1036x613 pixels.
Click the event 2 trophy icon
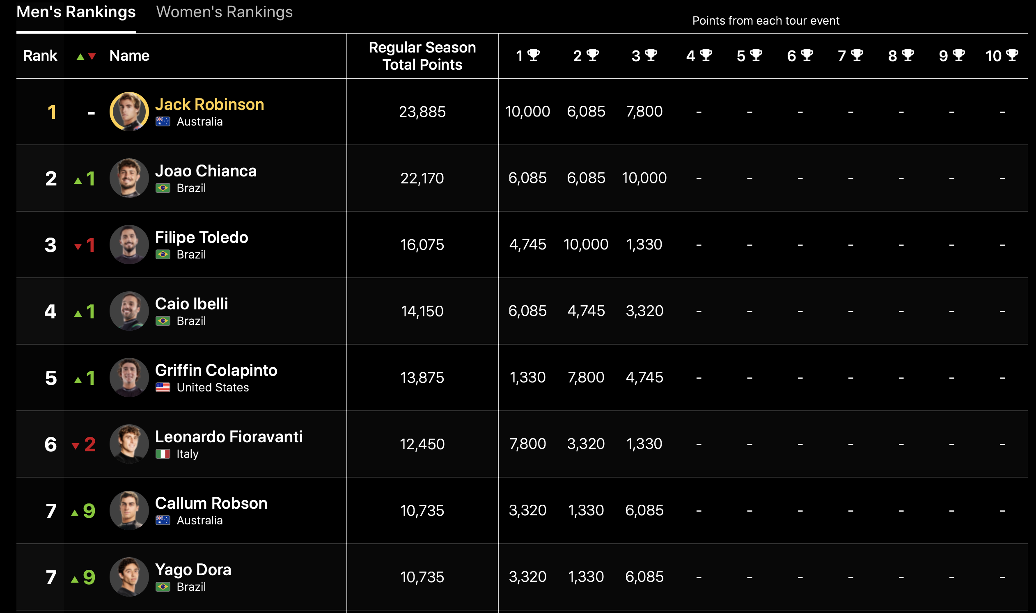[593, 55]
